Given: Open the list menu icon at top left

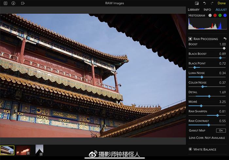Looking at the screenshot, I should (x=6, y=3).
